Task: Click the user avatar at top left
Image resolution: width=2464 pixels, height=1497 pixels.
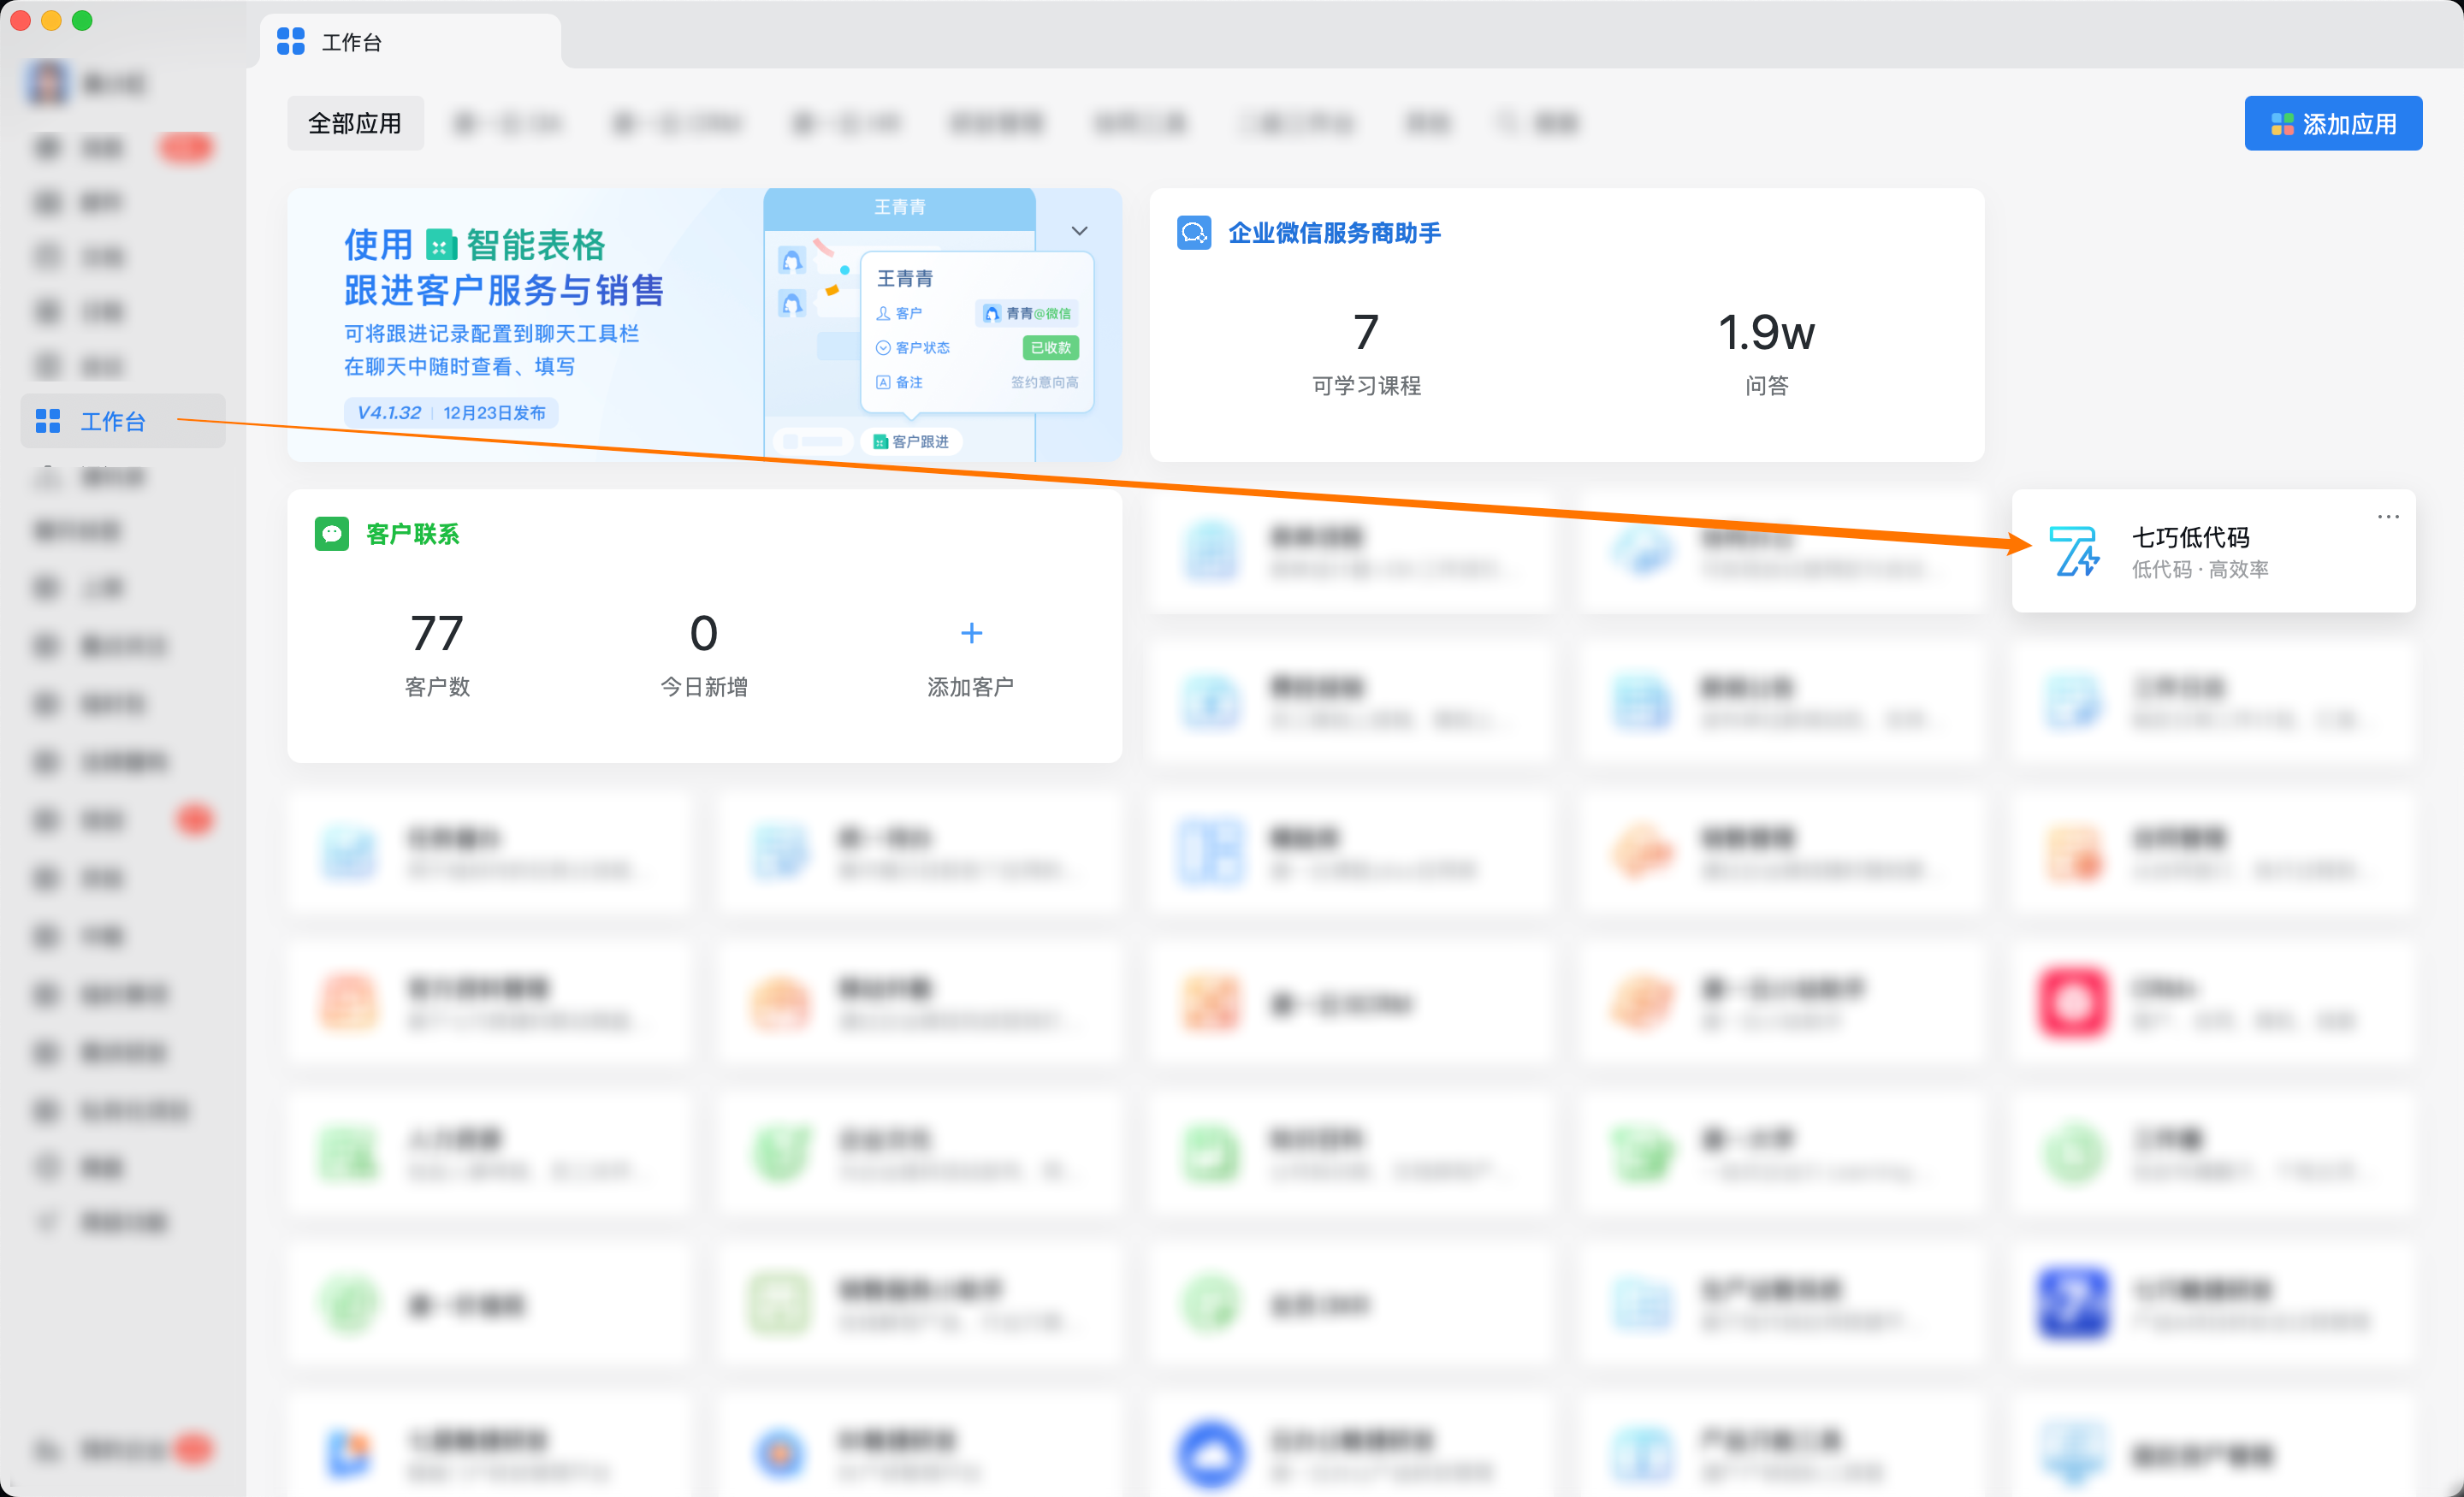Action: tap(47, 83)
